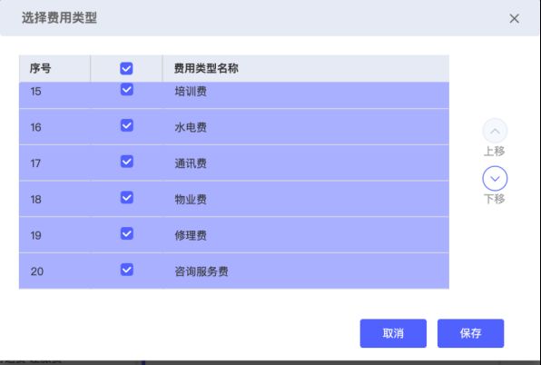The width and height of the screenshot is (541, 365).
Task: Select the 水电费 row name
Action: (191, 127)
